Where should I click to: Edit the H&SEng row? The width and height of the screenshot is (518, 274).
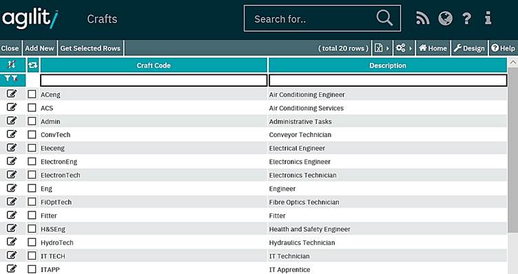click(12, 229)
